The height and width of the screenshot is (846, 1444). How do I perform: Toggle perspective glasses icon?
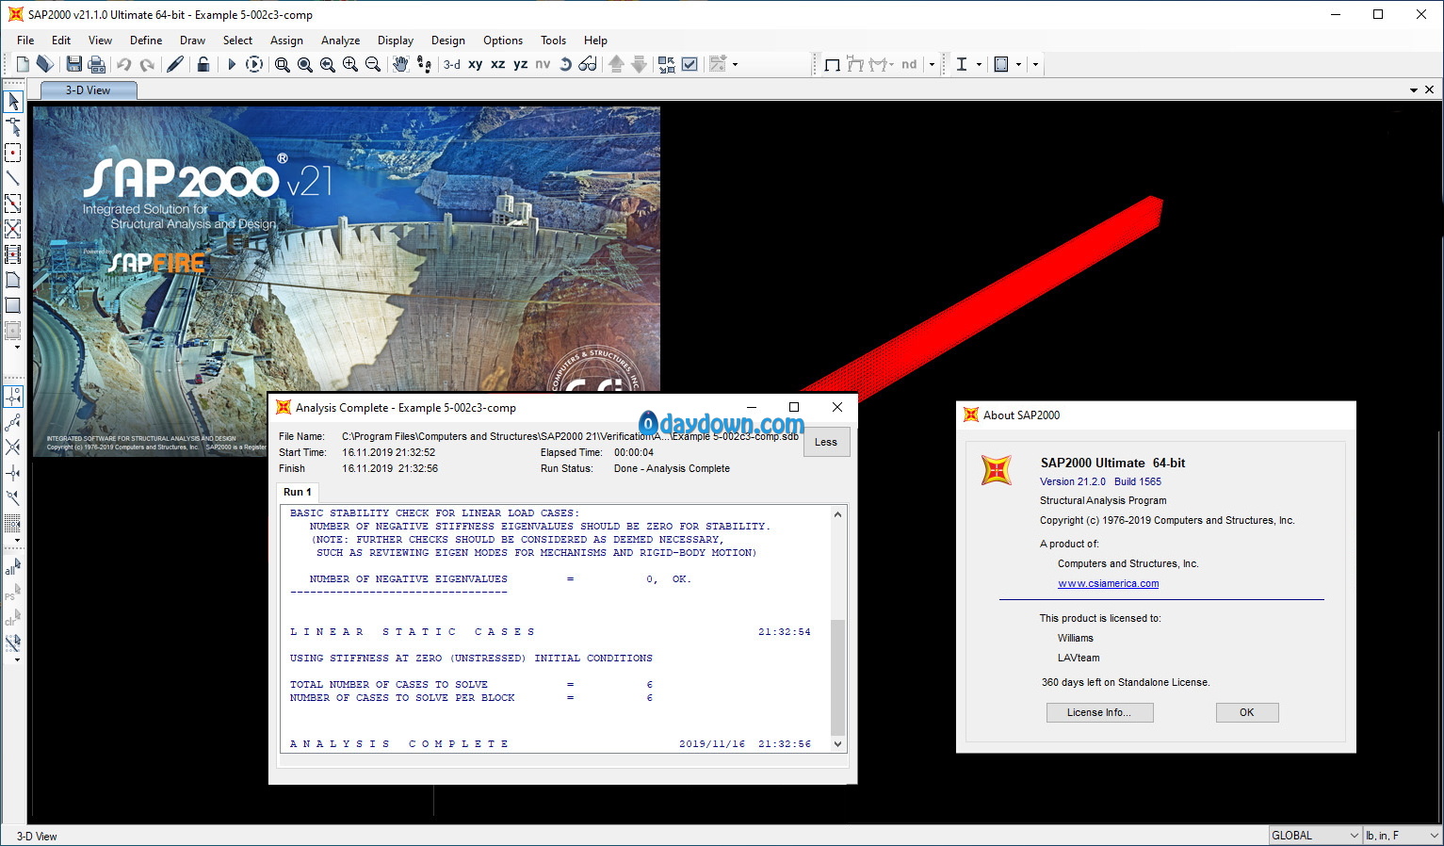pos(588,64)
